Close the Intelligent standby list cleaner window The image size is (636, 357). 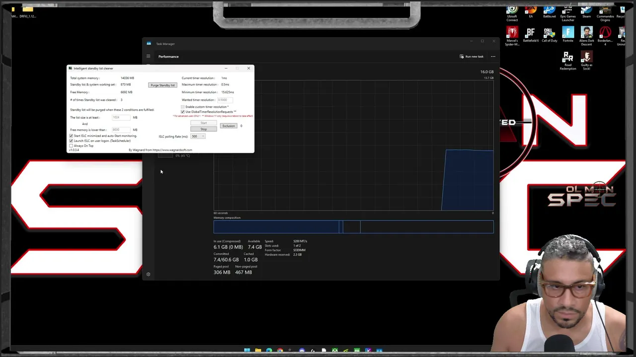248,68
